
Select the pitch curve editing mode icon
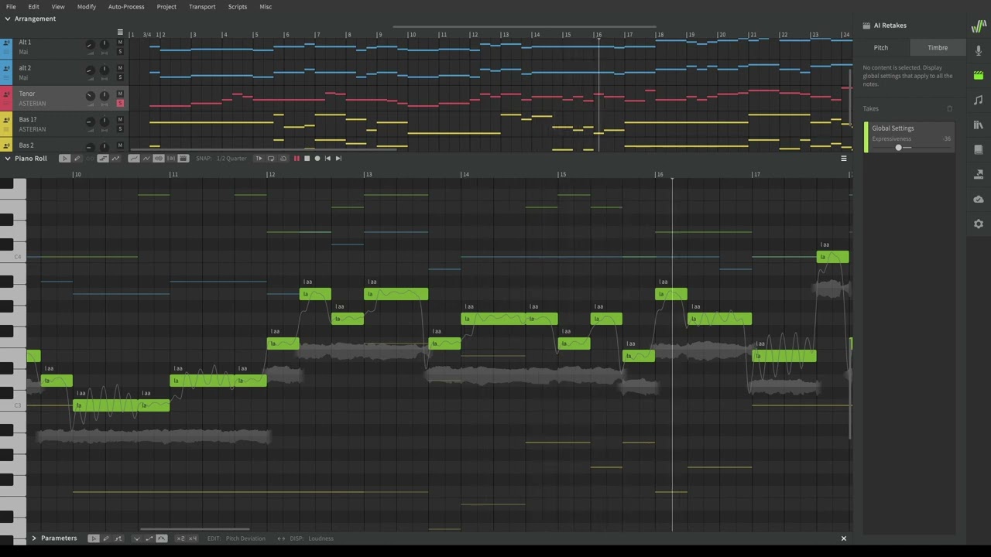pyautogui.click(x=116, y=159)
